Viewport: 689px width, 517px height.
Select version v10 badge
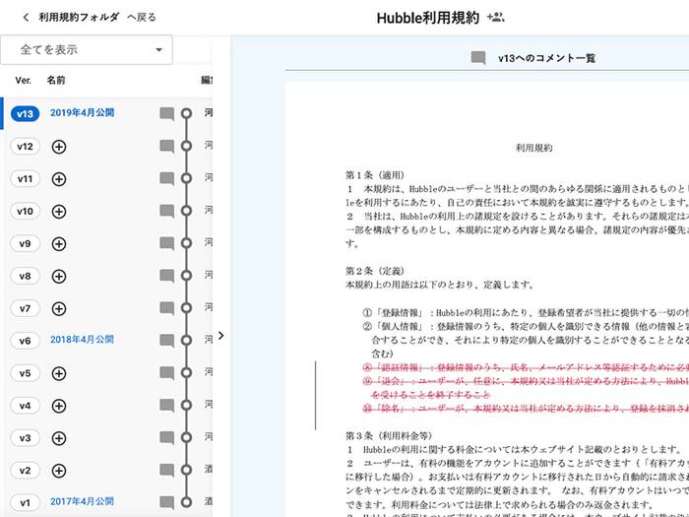(x=25, y=212)
